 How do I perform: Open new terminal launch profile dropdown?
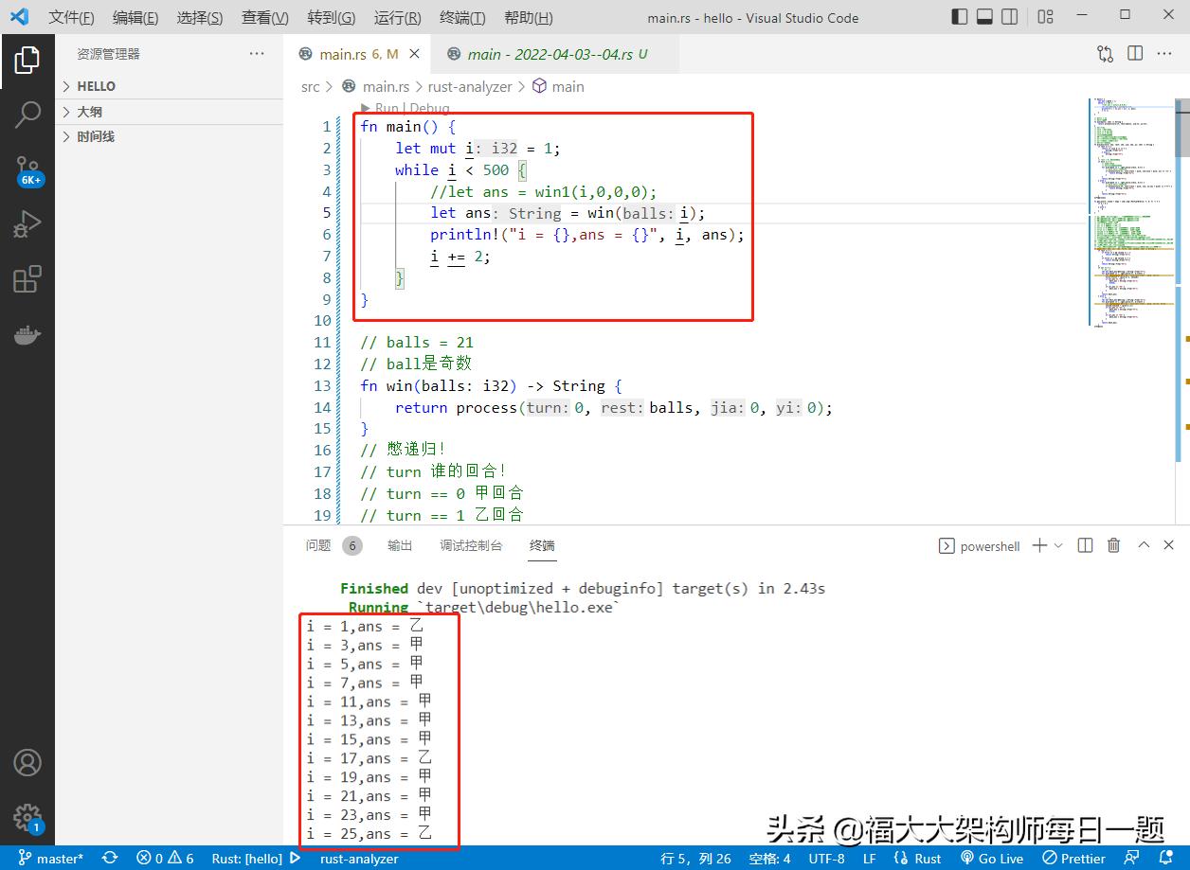coord(1058,545)
